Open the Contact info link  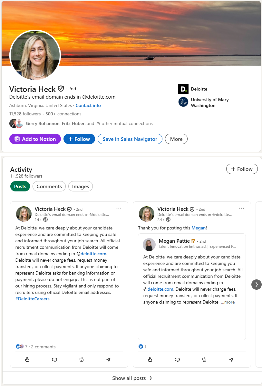coord(88,106)
